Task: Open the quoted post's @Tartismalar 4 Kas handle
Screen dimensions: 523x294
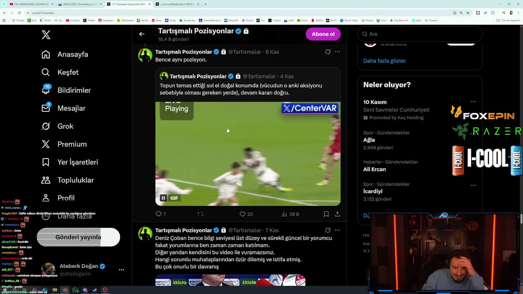Action: coord(259,76)
